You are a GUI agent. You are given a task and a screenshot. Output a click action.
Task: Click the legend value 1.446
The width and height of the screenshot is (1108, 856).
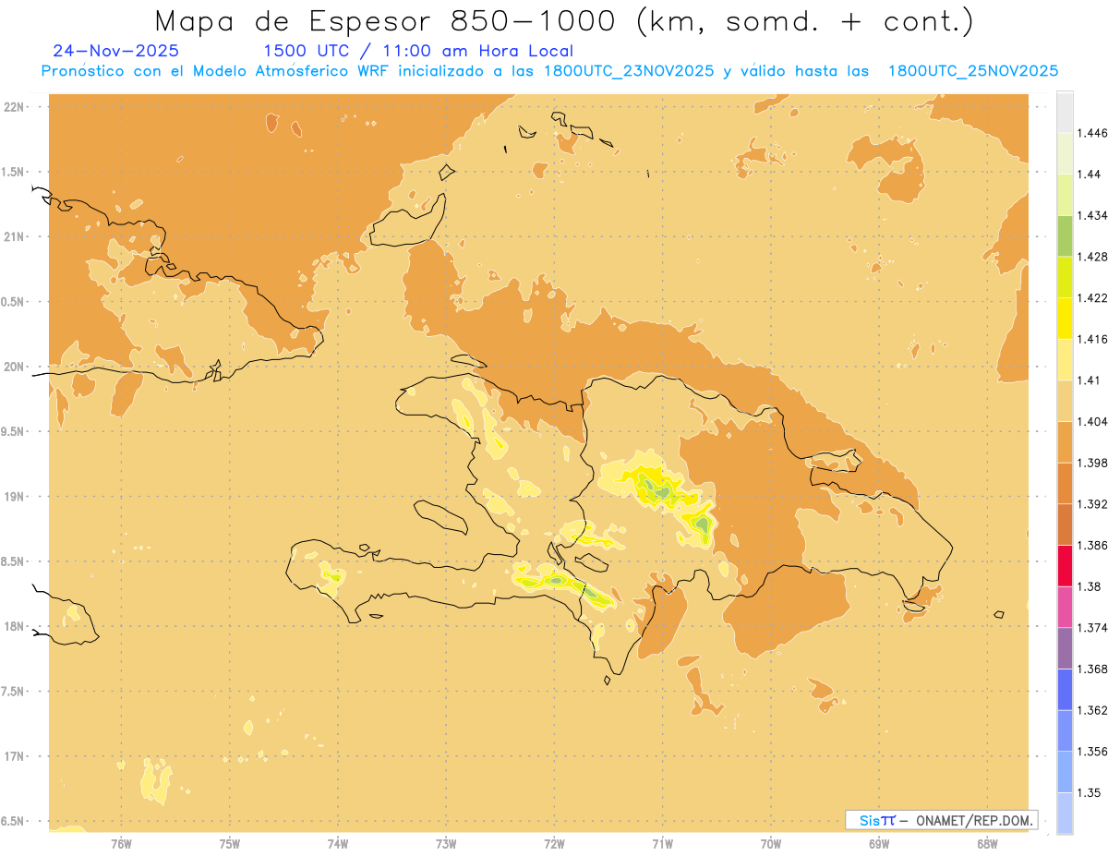coord(1091,133)
